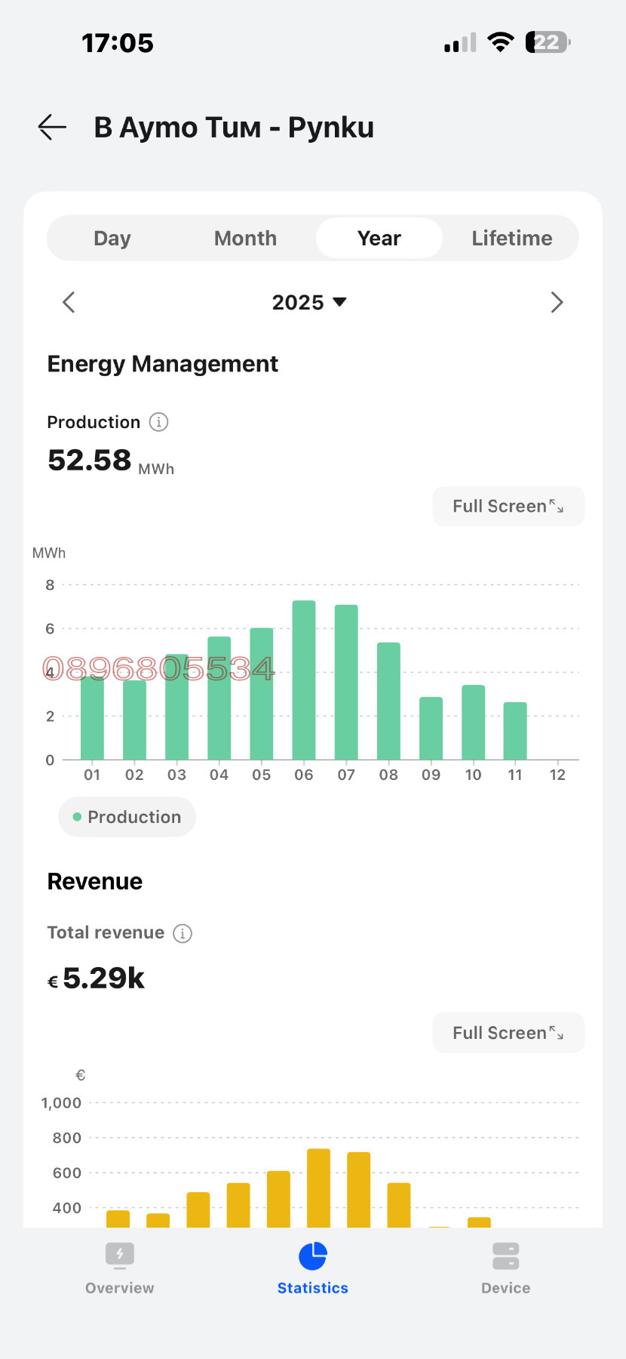Tap the June production bar
The image size is (626, 1359).
click(x=304, y=679)
